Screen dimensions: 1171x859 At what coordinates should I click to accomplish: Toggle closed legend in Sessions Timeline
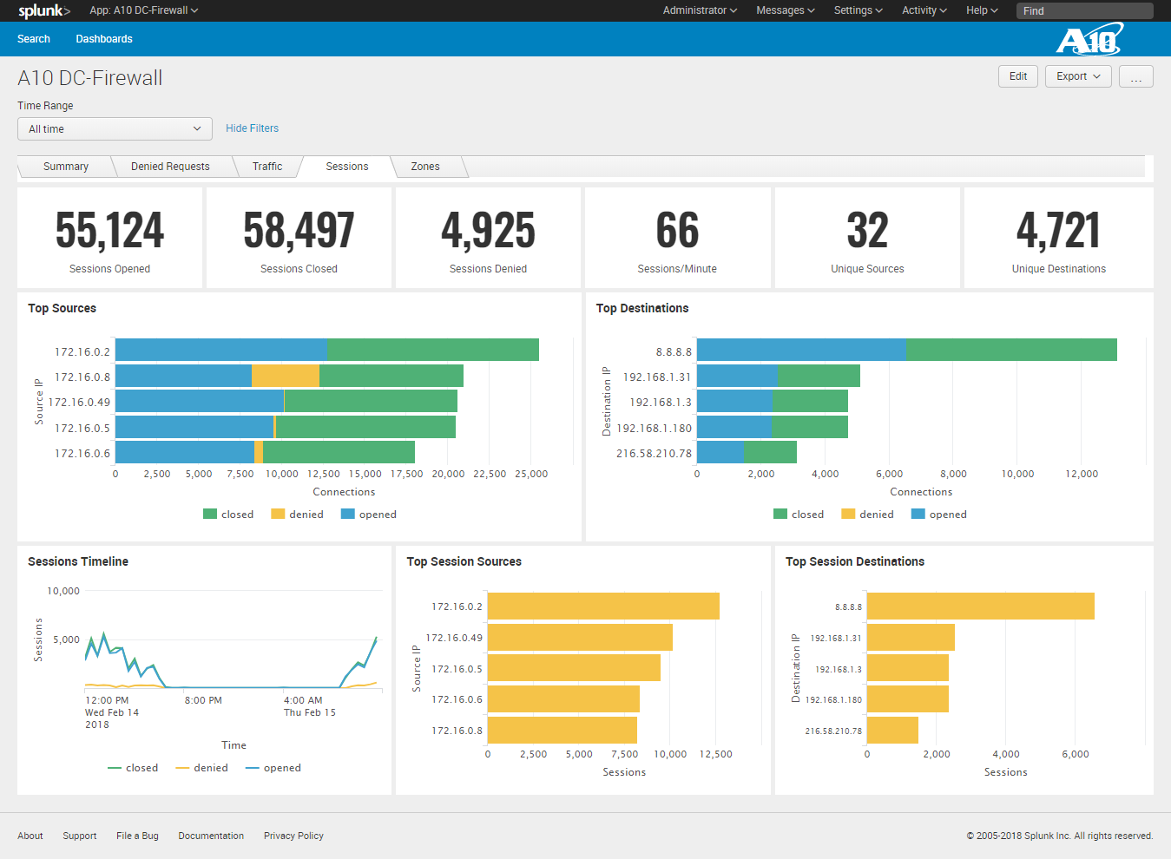click(133, 768)
